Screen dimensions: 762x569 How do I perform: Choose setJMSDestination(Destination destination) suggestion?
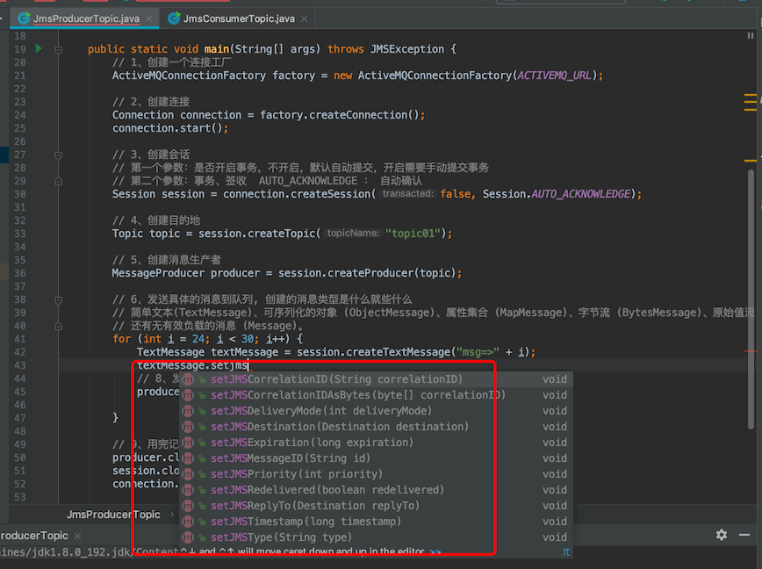pyautogui.click(x=377, y=427)
